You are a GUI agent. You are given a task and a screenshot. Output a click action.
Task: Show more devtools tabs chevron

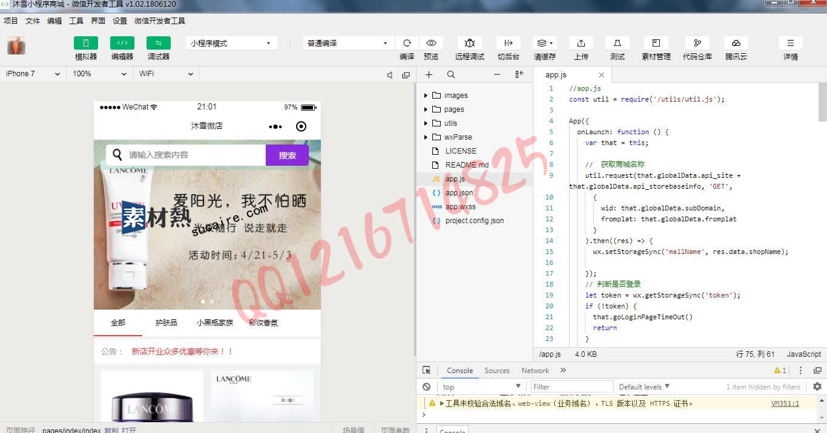[x=563, y=371]
